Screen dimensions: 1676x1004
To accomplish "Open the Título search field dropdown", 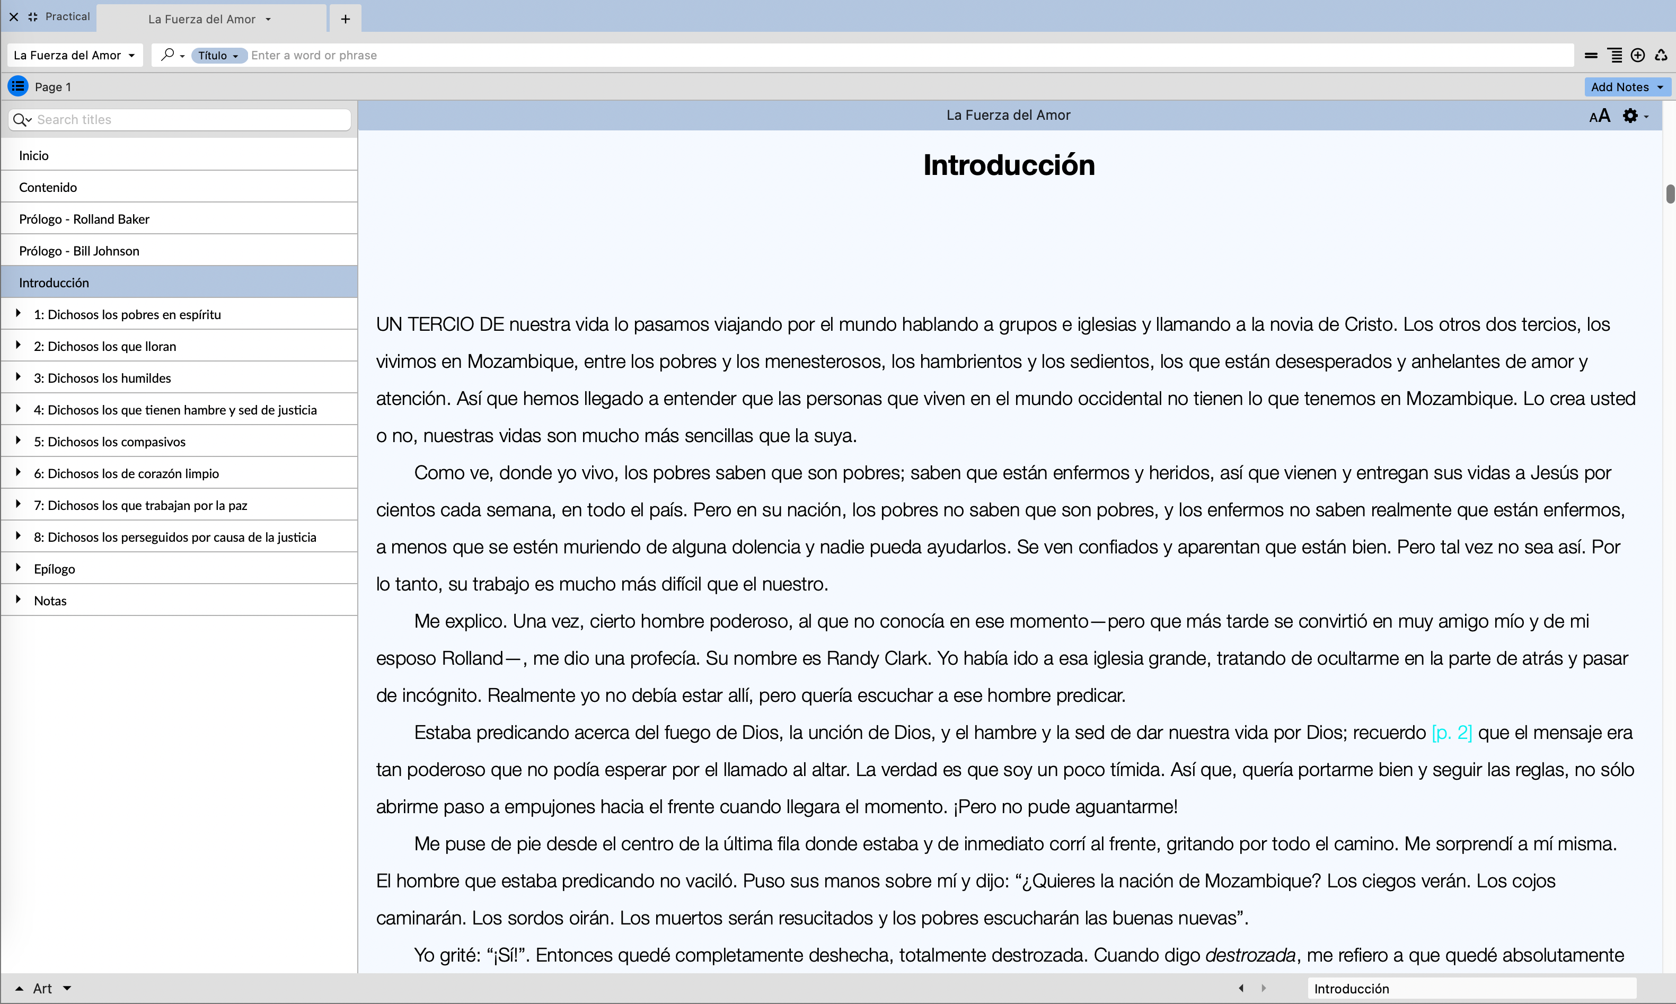I will (218, 56).
